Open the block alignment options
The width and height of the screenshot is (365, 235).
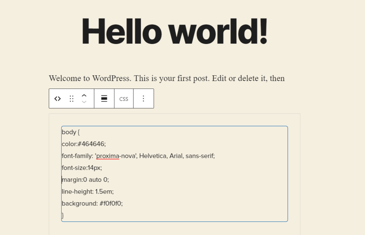104,99
